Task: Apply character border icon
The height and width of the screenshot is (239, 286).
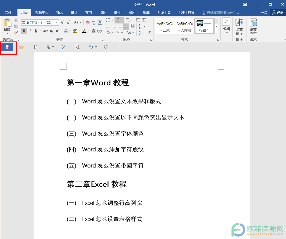Action: [100, 22]
